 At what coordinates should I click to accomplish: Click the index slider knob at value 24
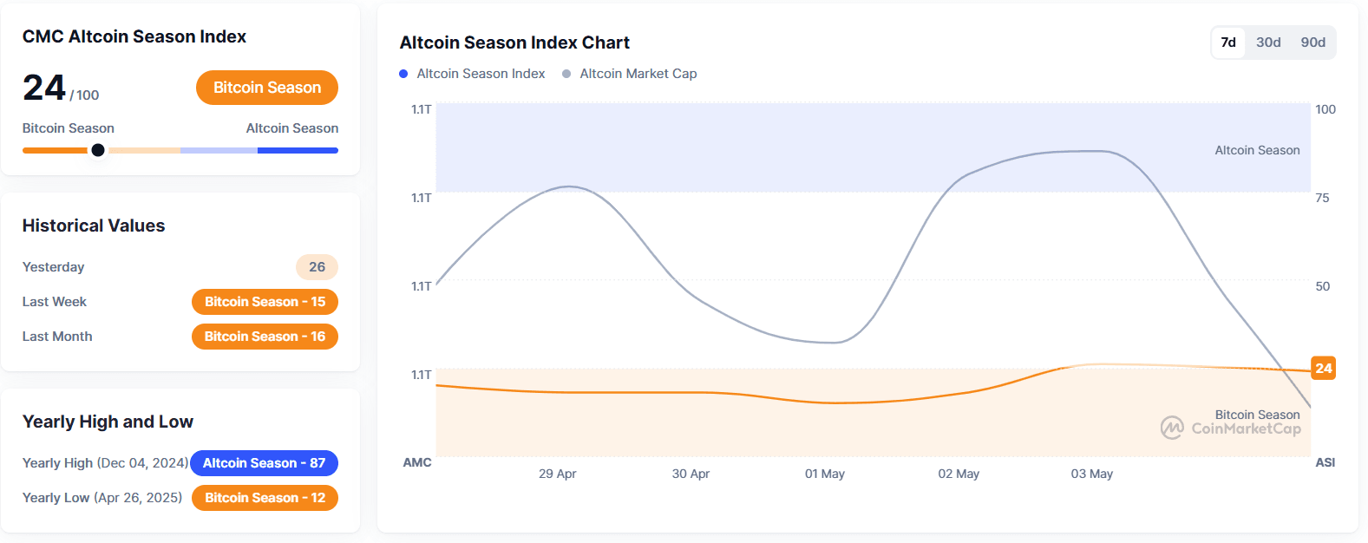click(x=98, y=150)
